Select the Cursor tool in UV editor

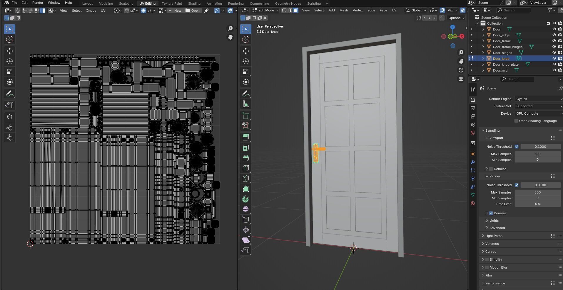[10, 39]
